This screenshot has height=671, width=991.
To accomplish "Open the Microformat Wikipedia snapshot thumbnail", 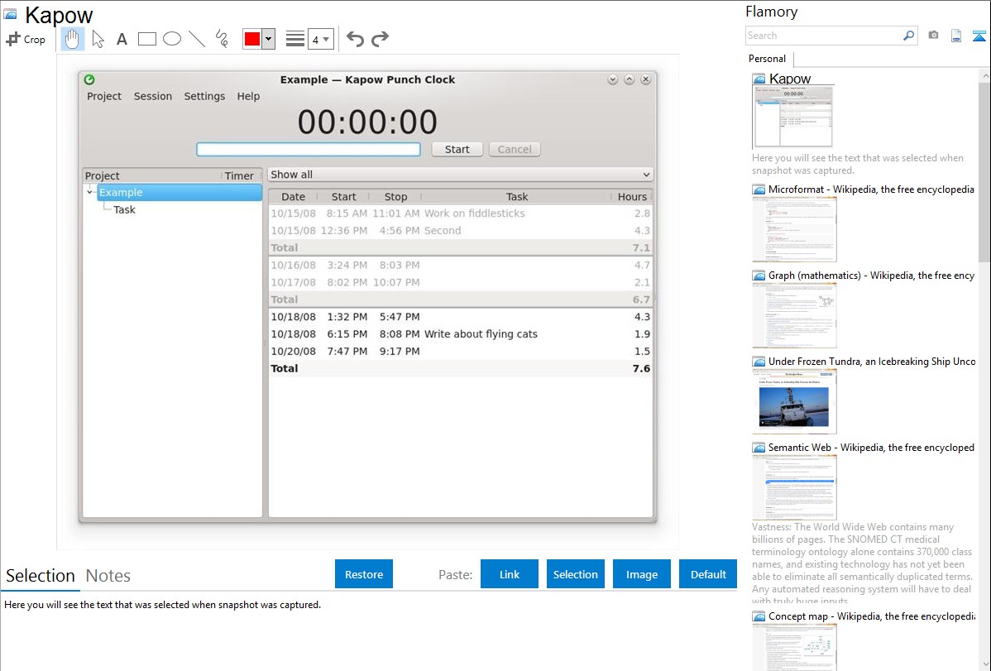I will point(794,229).
